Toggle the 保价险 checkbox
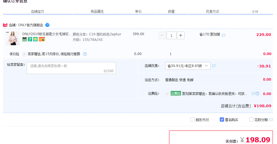This screenshot has width=277, height=144. (24, 54)
